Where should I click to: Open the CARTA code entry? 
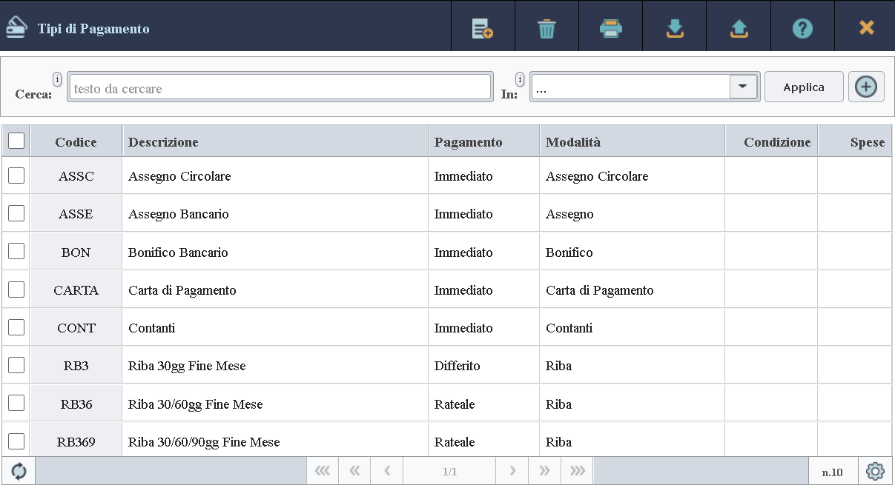coord(76,290)
